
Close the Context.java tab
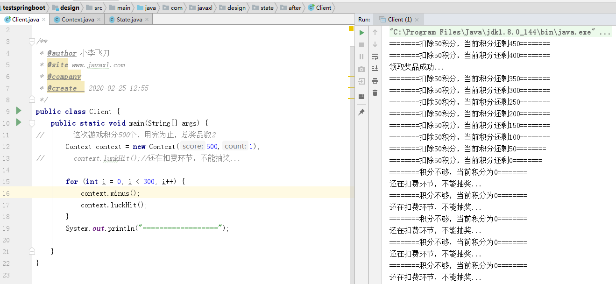(x=99, y=20)
